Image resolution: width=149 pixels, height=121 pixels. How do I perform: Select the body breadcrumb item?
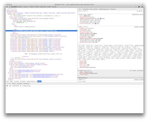pos(11,81)
